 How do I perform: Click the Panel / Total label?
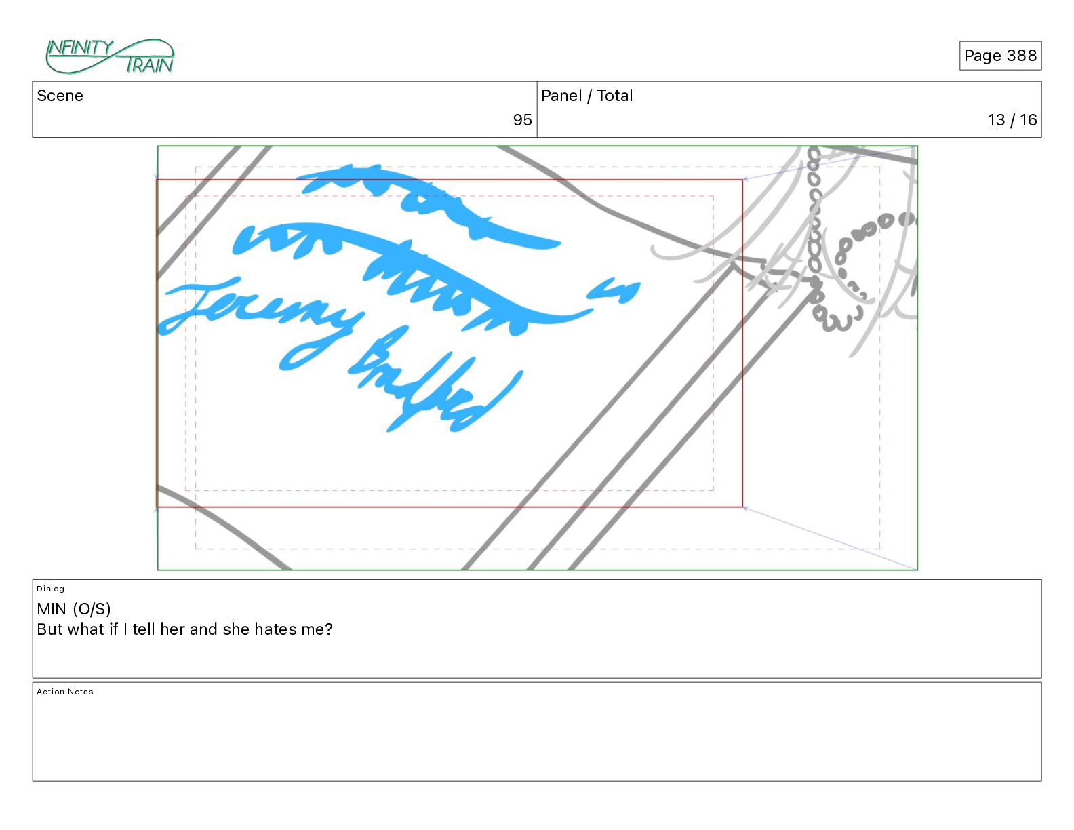[586, 96]
